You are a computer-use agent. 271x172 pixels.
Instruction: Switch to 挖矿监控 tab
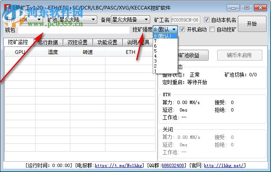click(x=18, y=42)
